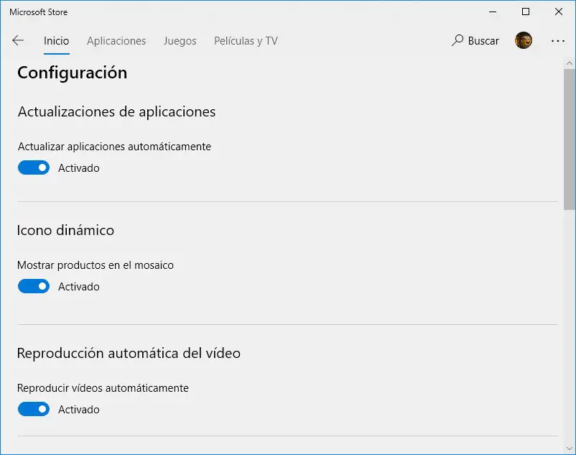Viewport: 576px width, 455px height.
Task: Click the Buscar magnifier search icon
Action: (457, 41)
